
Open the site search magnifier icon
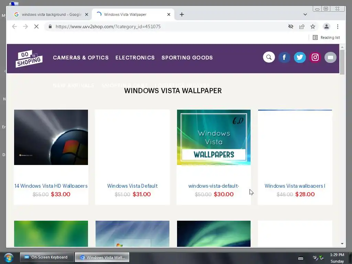tap(269, 57)
